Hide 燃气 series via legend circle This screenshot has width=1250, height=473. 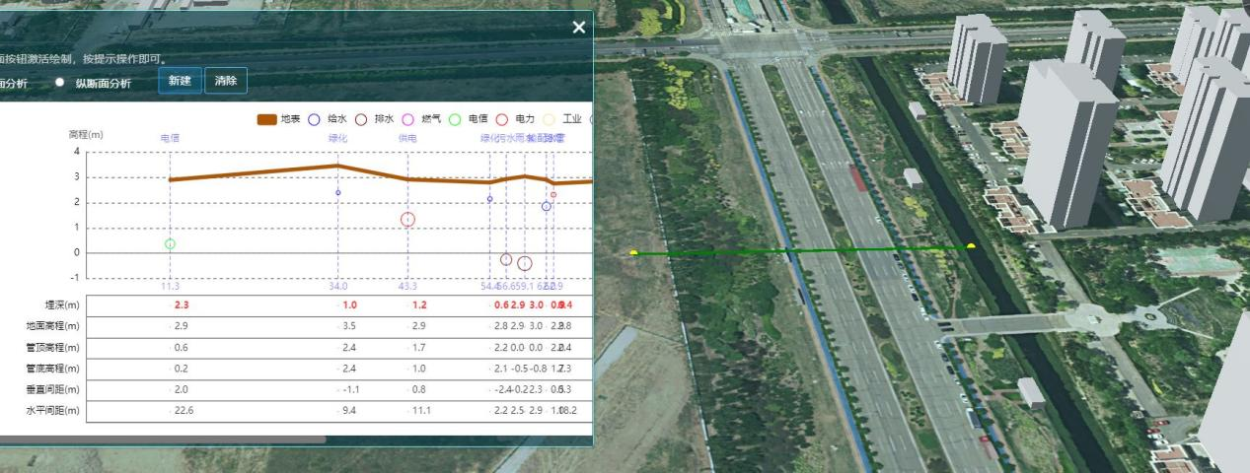pyautogui.click(x=407, y=119)
